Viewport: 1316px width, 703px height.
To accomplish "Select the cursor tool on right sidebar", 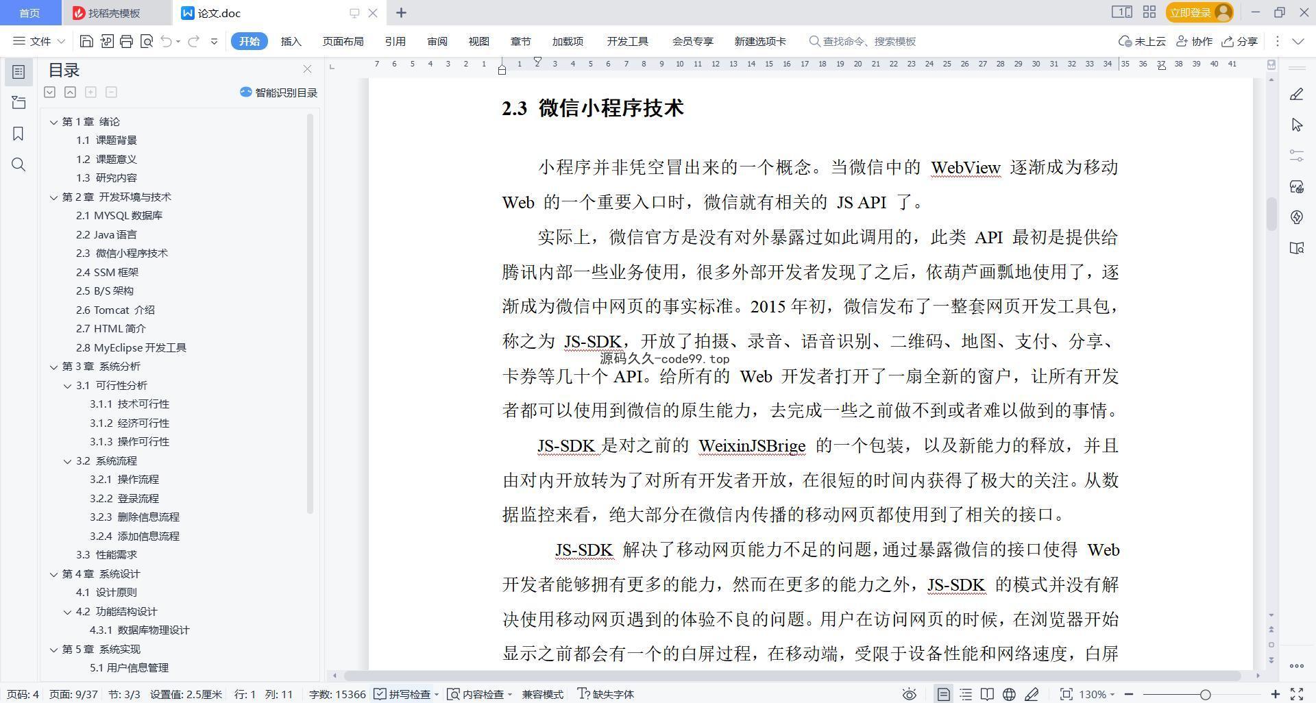I will tap(1296, 125).
